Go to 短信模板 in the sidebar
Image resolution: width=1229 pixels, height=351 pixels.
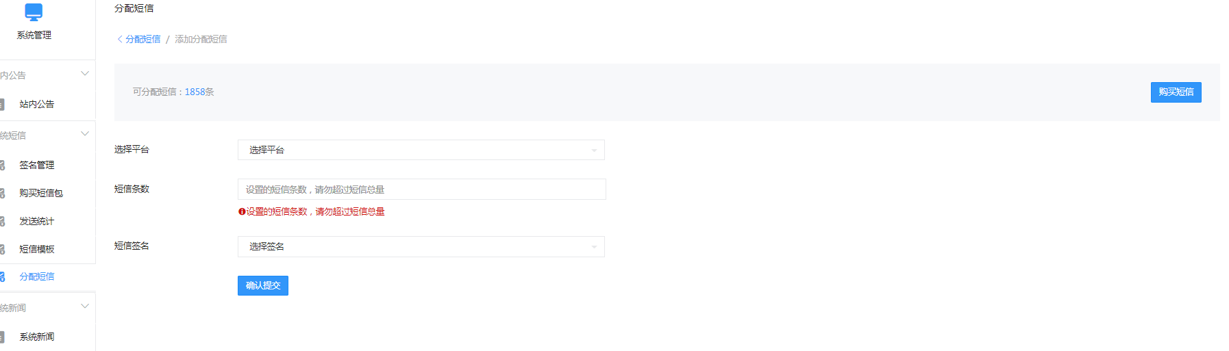tap(37, 249)
